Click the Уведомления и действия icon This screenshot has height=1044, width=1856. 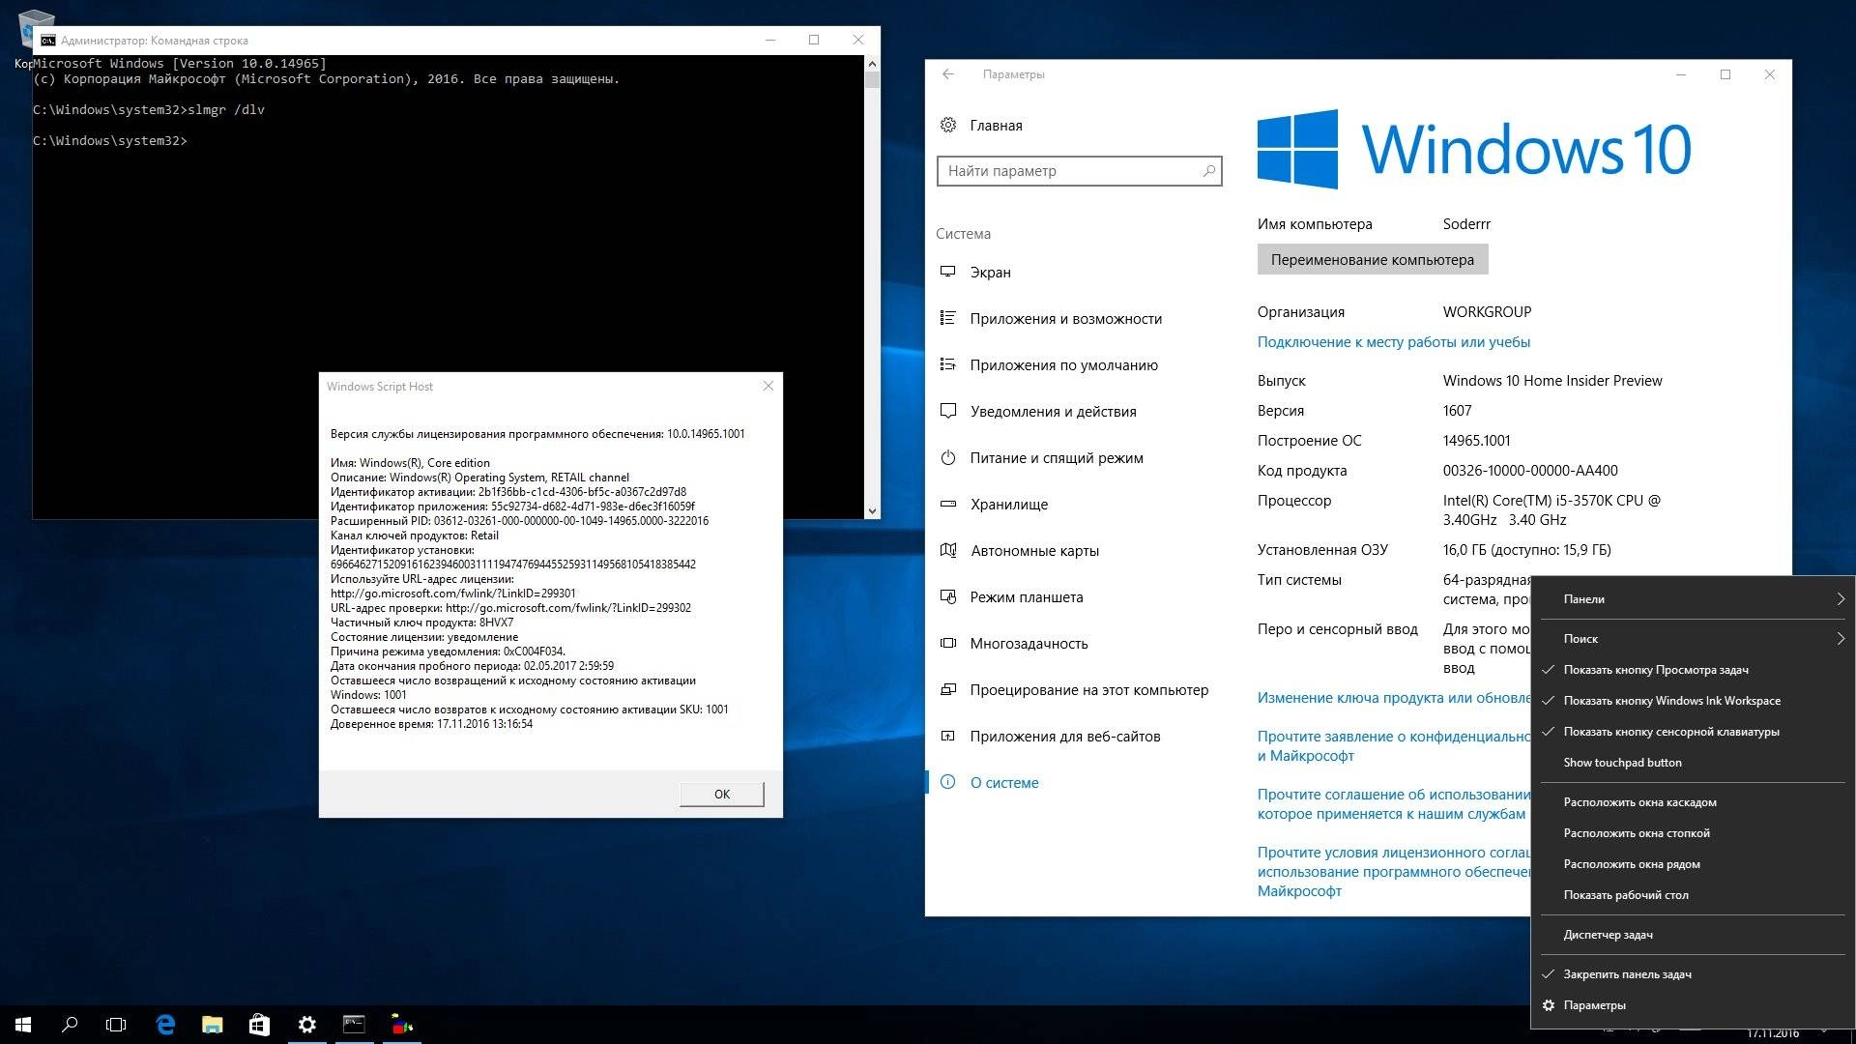[x=948, y=411]
